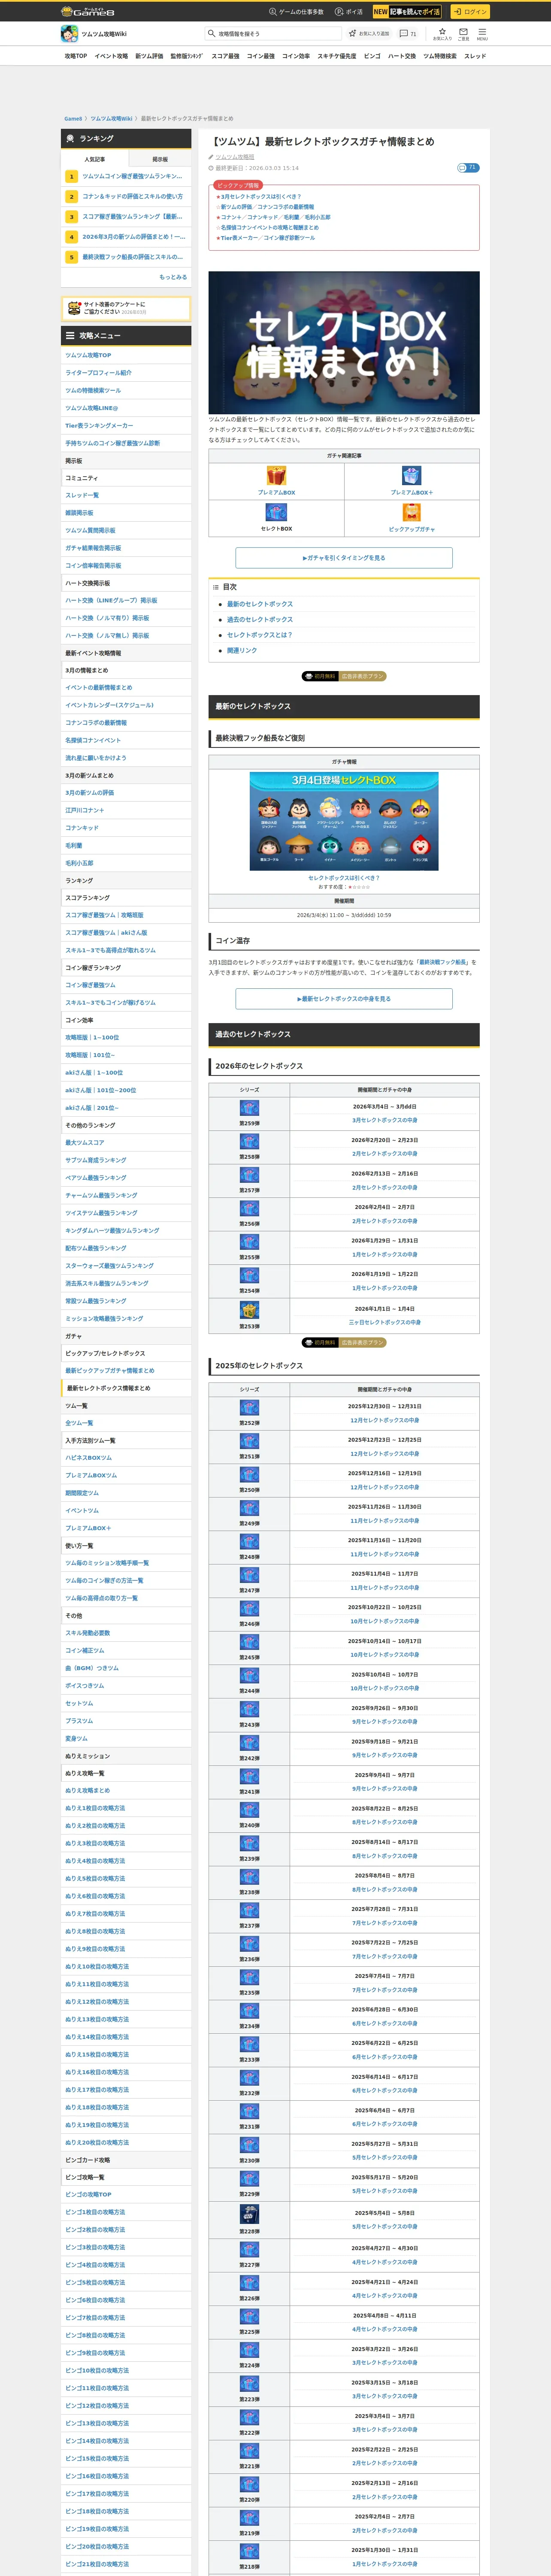Image resolution: width=551 pixels, height=2576 pixels.
Task: Open the MENU hamburger icon
Action: [482, 34]
